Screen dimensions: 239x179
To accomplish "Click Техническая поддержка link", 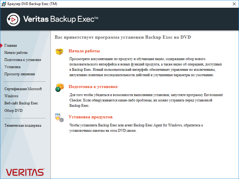I will point(23,125).
